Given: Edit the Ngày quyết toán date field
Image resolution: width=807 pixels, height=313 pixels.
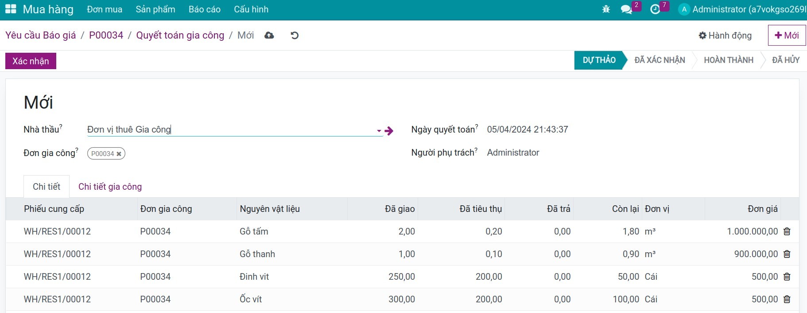Looking at the screenshot, I should [528, 129].
